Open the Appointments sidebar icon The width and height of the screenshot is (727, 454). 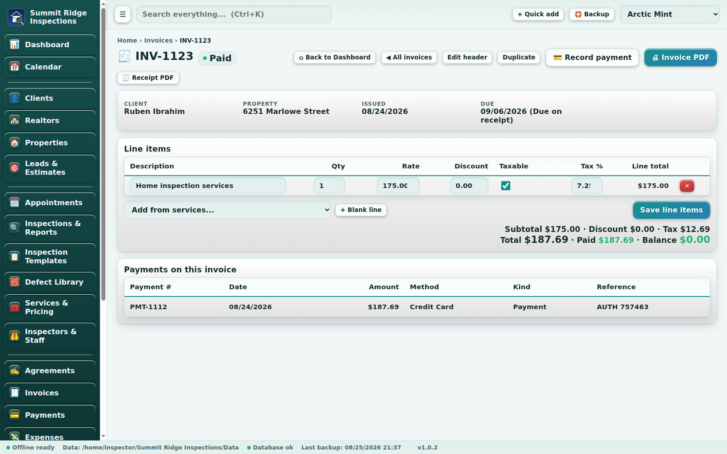15,203
